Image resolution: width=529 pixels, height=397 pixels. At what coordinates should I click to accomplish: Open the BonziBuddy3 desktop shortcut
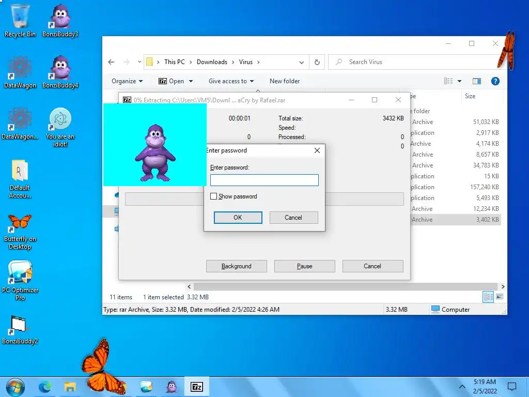[60, 21]
